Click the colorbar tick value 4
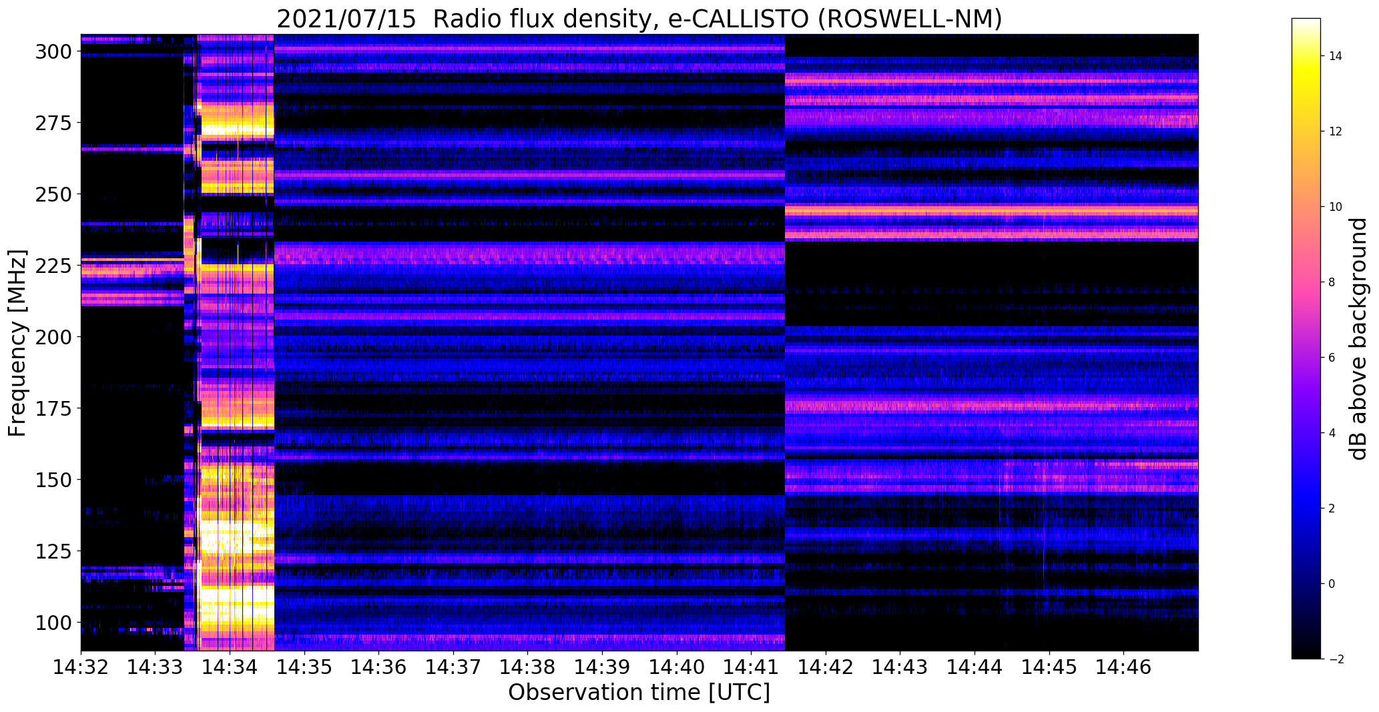This screenshot has width=1379, height=712. (x=1332, y=433)
